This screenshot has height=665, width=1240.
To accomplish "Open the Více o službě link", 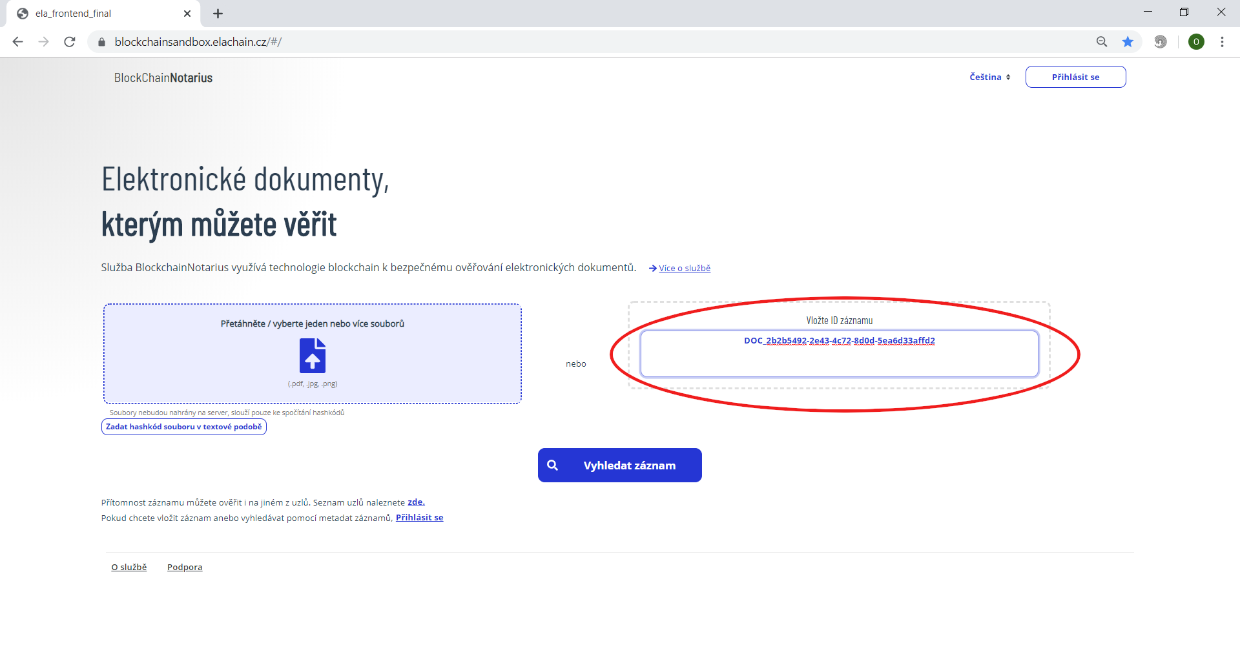I will 684,269.
